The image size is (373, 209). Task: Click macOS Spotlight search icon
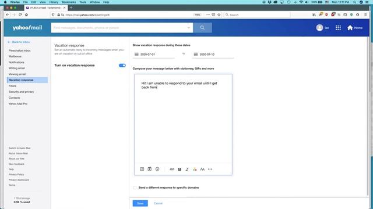point(354,2)
